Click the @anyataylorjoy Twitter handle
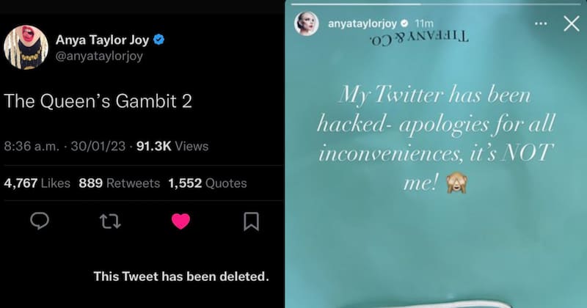Viewport: 587px width, 308px height. coord(100,56)
